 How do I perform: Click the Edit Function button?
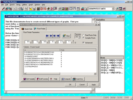click(42, 79)
